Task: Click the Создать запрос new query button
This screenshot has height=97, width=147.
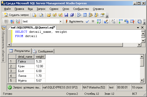Action: [x=17, y=15]
